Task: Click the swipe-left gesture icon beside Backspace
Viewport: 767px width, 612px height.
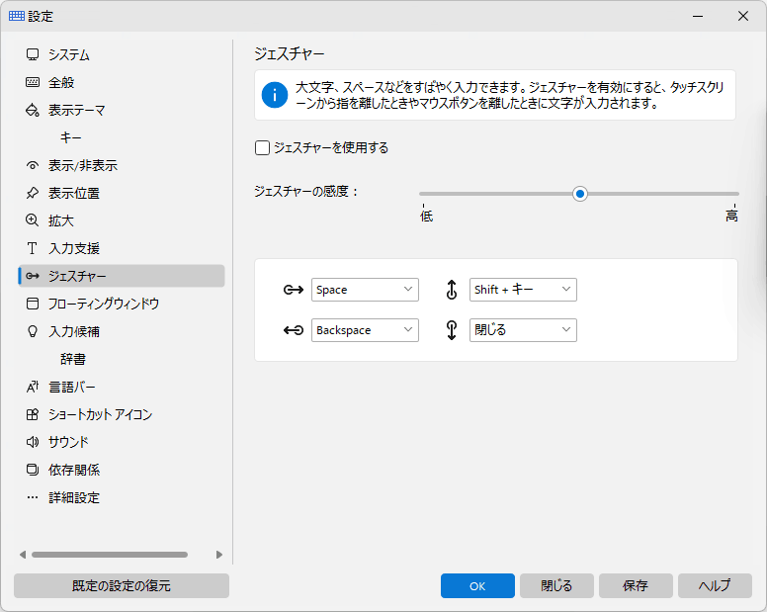Action: coord(294,330)
